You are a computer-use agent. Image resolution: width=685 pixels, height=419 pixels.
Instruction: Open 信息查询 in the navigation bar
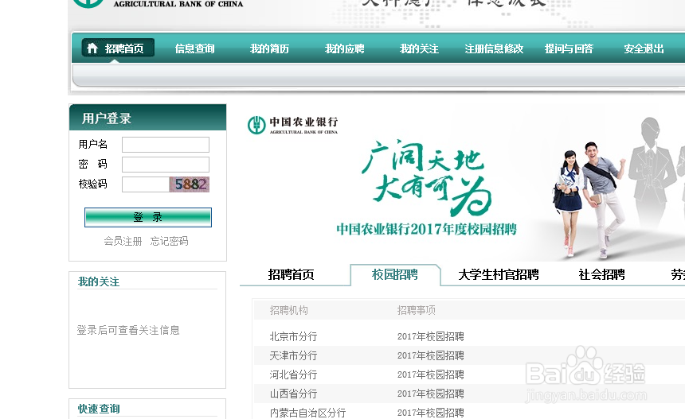195,48
